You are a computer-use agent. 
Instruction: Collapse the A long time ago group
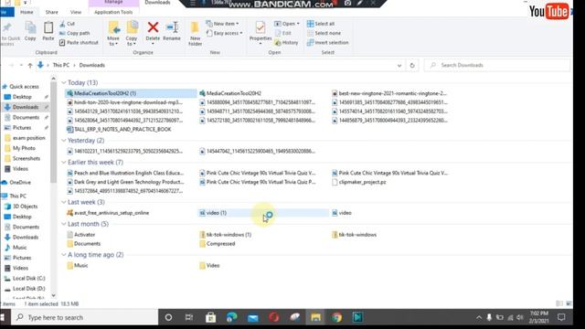click(x=64, y=255)
